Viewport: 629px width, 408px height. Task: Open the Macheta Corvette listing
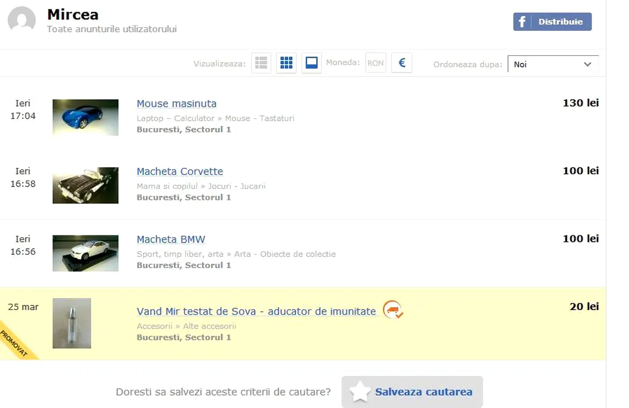tap(180, 171)
